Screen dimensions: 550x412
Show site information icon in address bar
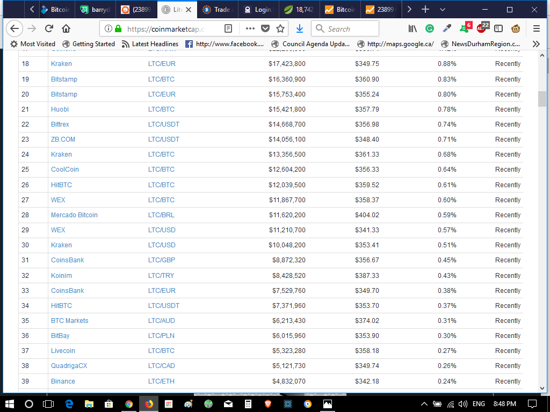[108, 29]
